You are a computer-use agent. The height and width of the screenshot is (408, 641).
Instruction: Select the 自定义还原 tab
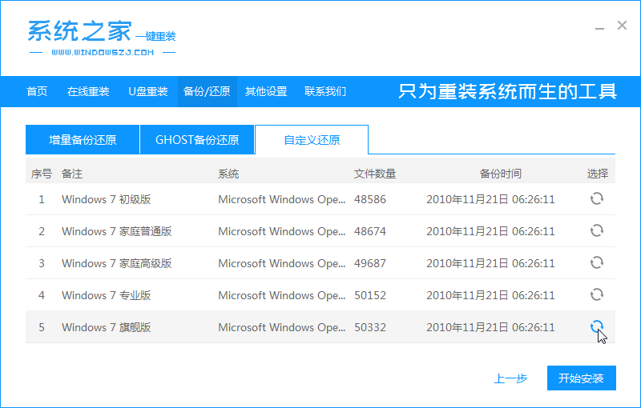click(x=312, y=140)
